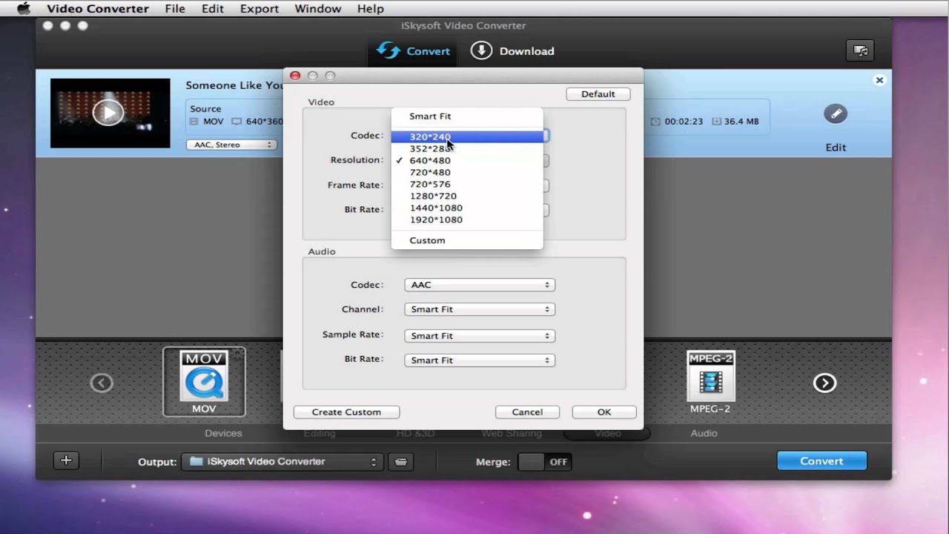Open the output folder icon
Screen dimensions: 949x534
[400, 461]
